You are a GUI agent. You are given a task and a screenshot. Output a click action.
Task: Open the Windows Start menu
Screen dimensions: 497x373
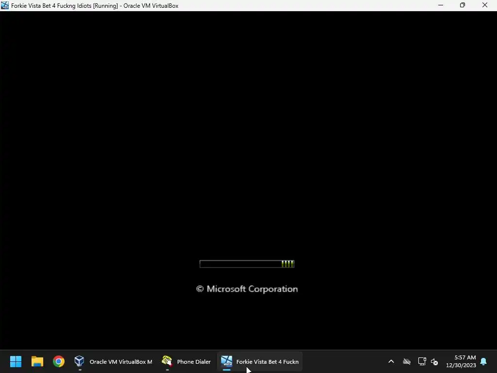pyautogui.click(x=16, y=361)
